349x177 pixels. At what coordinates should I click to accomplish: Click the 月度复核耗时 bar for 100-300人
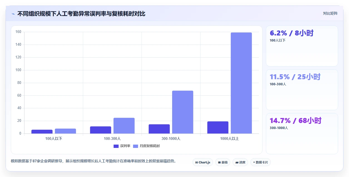click(124, 126)
